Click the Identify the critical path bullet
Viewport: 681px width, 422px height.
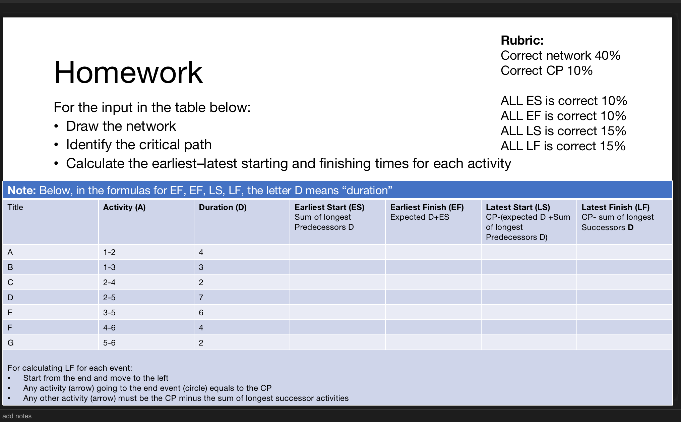pyautogui.click(x=139, y=145)
